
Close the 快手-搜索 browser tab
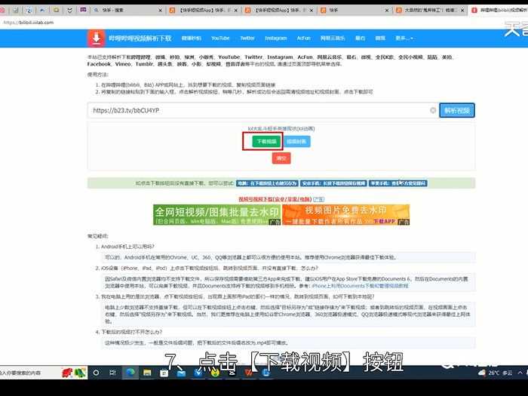pos(160,11)
